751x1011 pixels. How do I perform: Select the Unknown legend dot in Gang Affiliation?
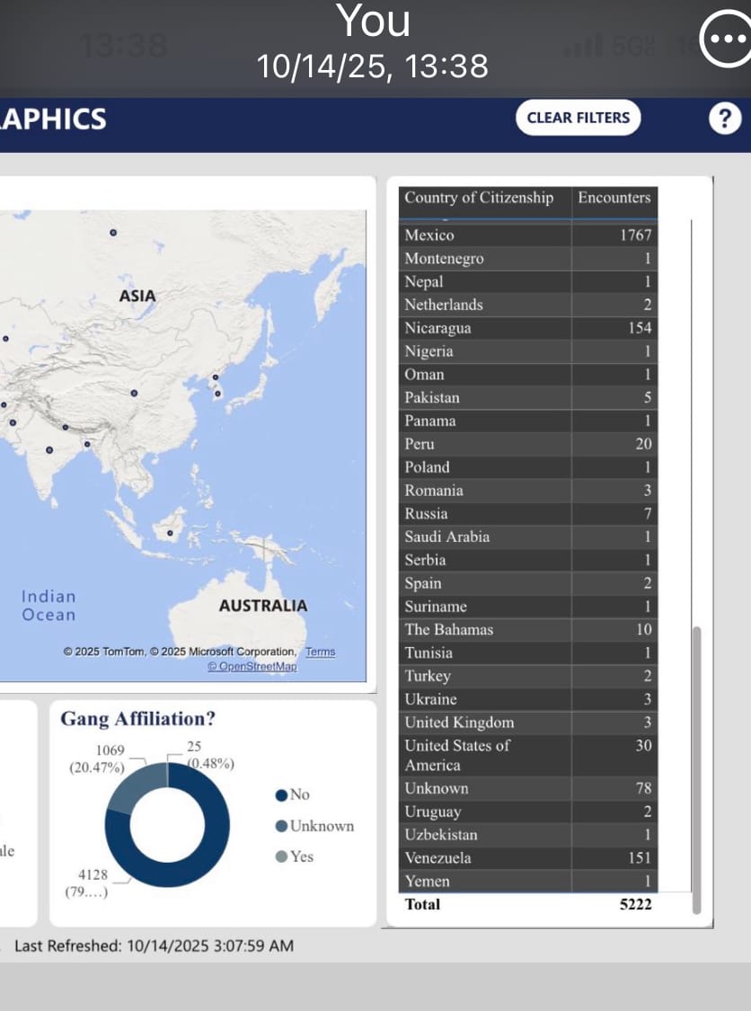pyautogui.click(x=281, y=826)
